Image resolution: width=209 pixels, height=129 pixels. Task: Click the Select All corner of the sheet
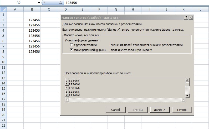pos(3,9)
